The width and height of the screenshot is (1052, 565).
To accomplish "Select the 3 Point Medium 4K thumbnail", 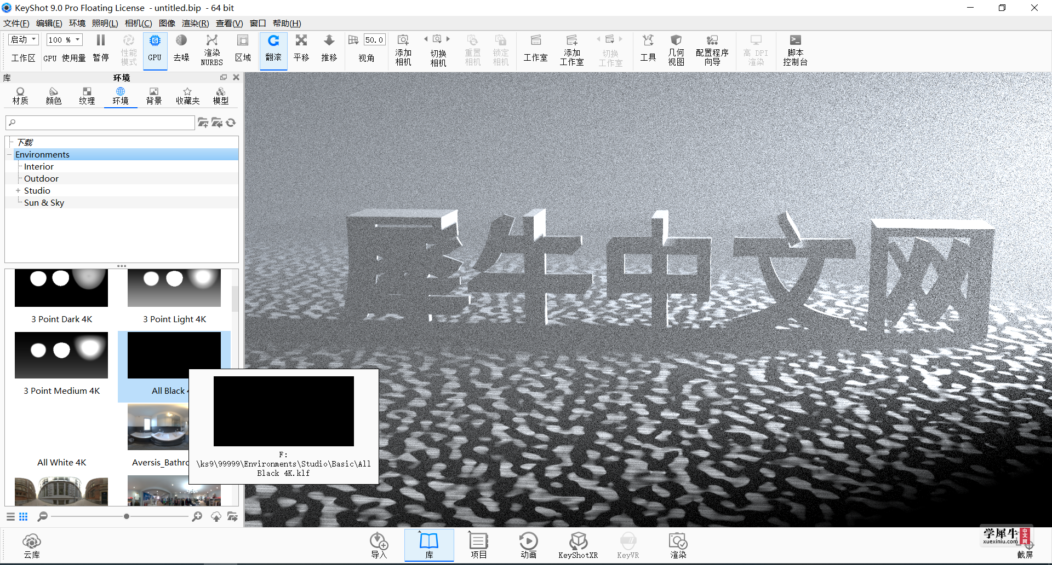I will click(61, 356).
